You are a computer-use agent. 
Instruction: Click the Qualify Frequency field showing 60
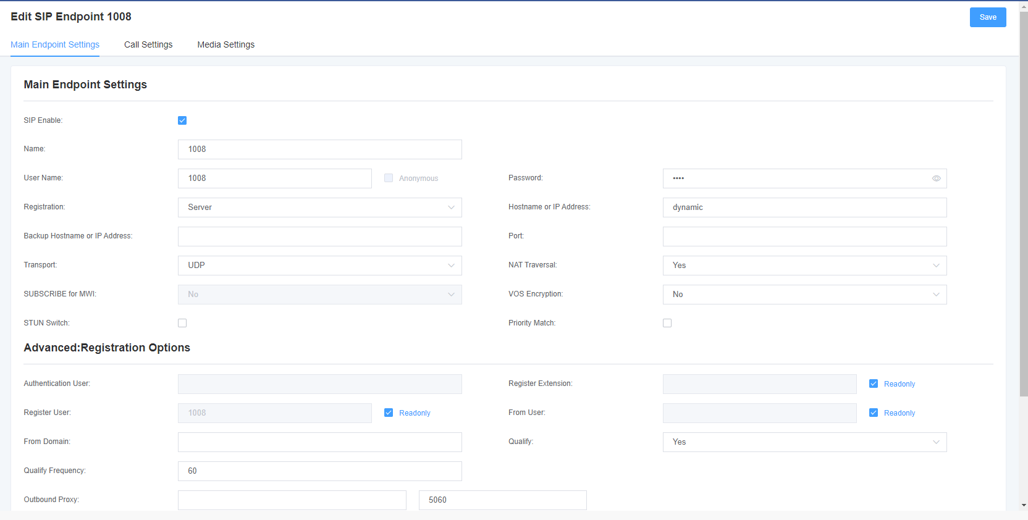[x=320, y=471]
